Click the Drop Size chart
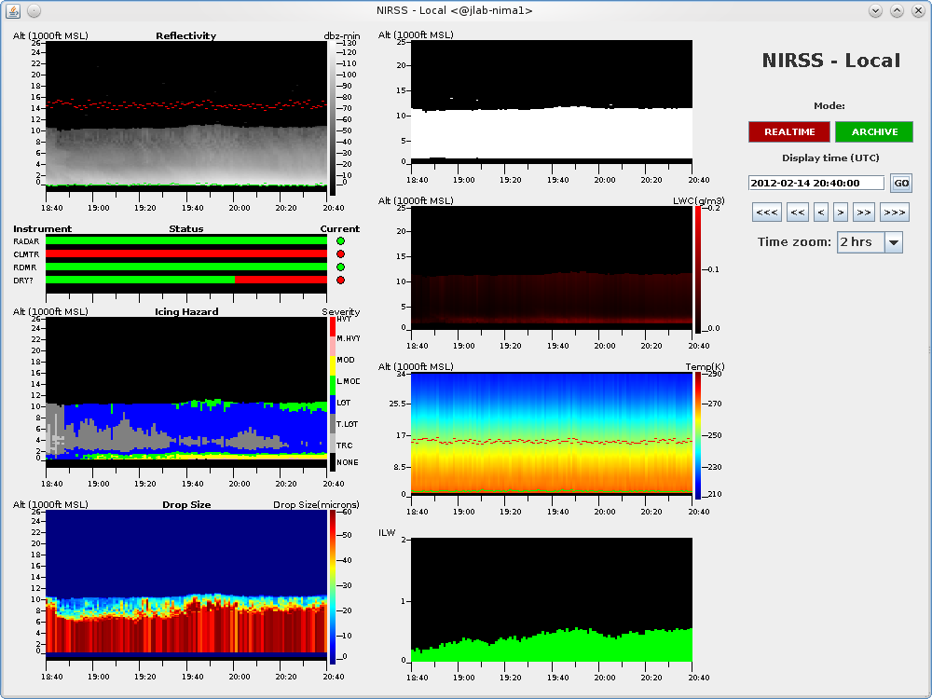 pyautogui.click(x=185, y=585)
